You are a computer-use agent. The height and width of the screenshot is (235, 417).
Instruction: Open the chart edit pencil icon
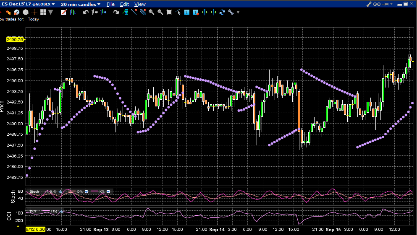click(x=63, y=12)
